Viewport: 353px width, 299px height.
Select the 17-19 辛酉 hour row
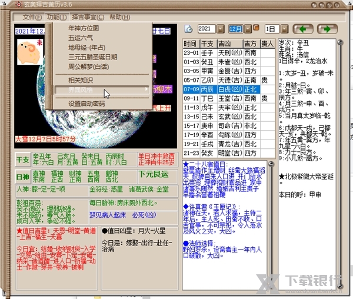point(229,135)
